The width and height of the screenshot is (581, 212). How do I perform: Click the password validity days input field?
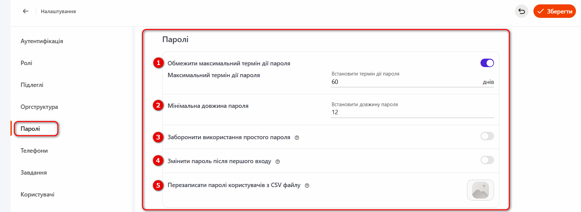[405, 82]
